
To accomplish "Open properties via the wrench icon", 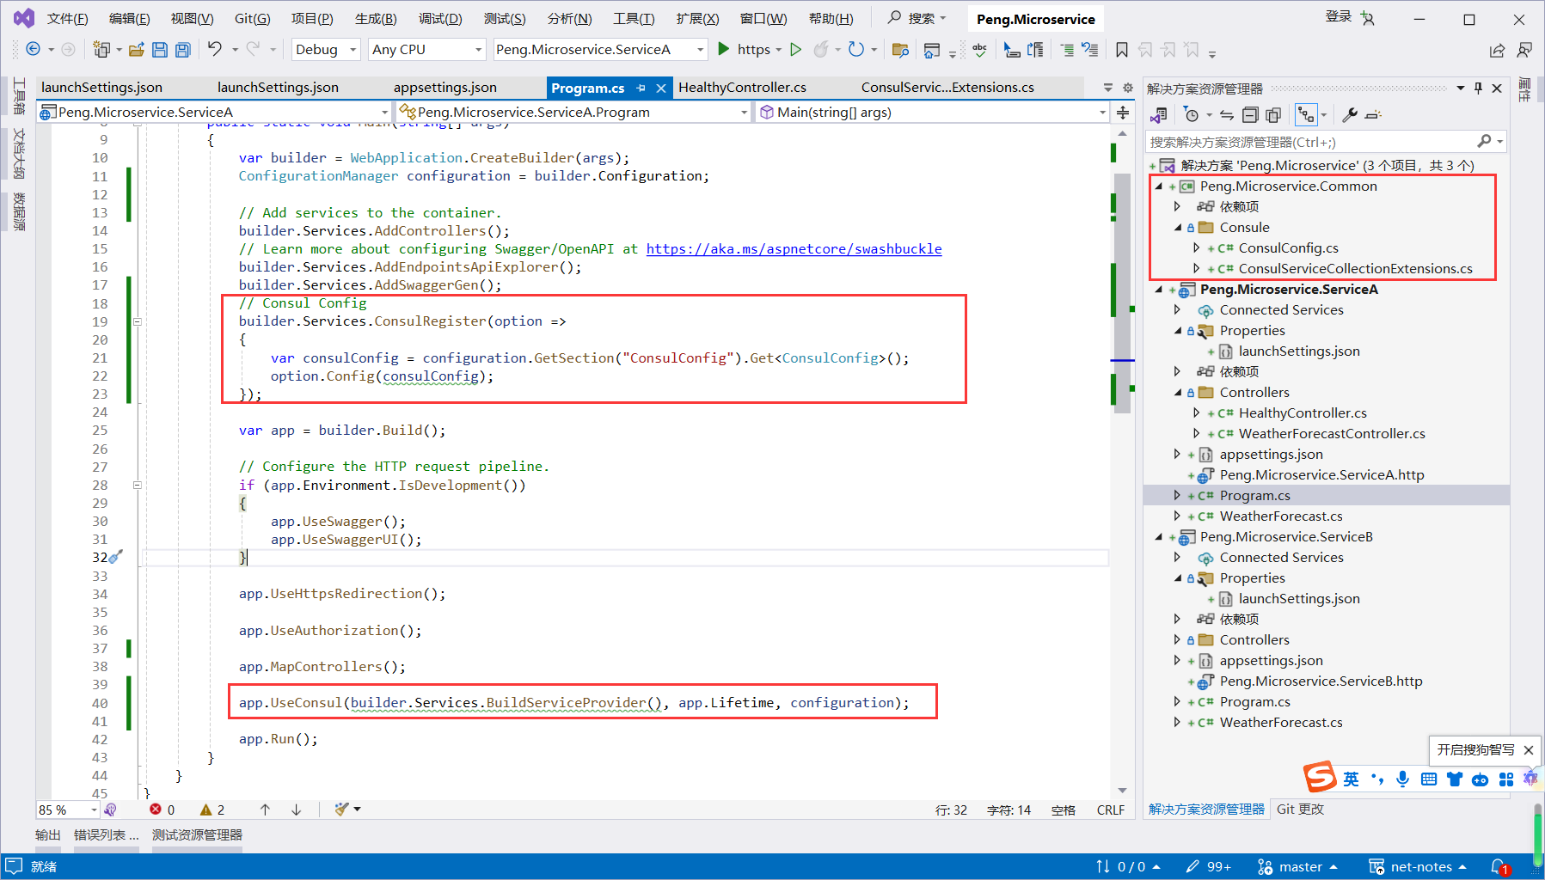I will point(1349,115).
